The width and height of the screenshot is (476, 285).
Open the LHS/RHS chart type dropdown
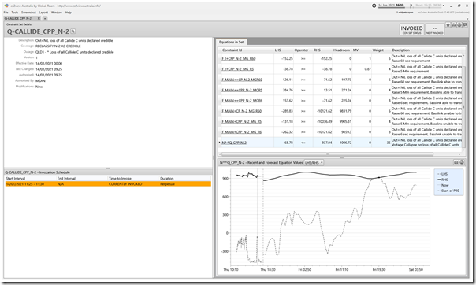[x=314, y=163]
